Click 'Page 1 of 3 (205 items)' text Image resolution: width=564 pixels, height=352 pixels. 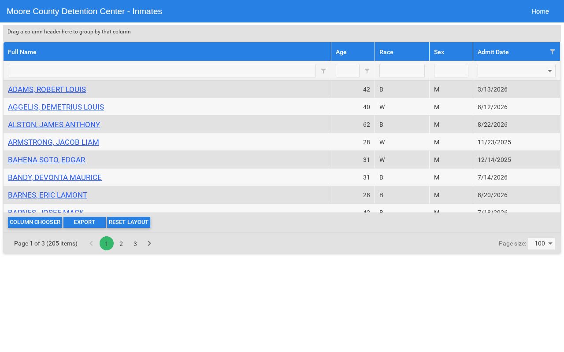point(46,243)
